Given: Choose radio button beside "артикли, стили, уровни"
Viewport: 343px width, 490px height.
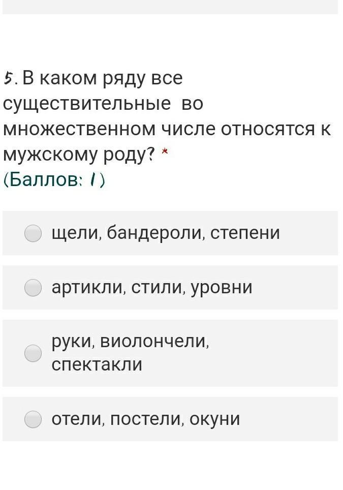Looking at the screenshot, I should coord(33,288).
